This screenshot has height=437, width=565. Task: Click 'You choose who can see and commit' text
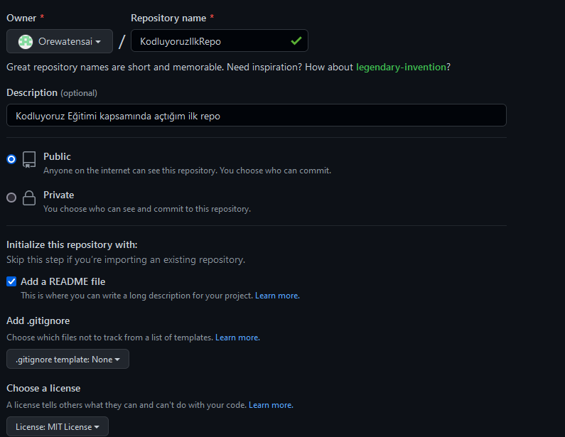coord(147,209)
